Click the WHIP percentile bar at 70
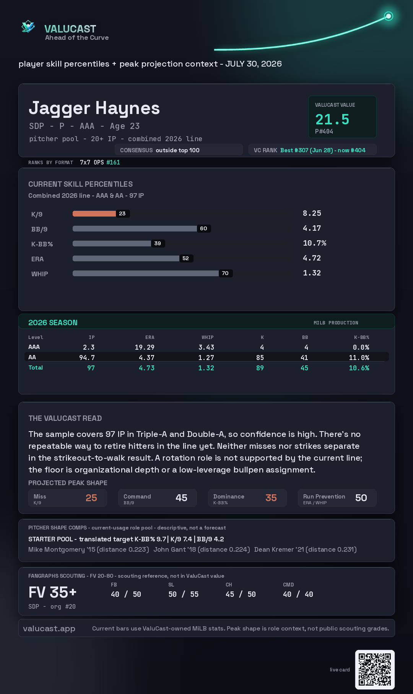Viewport: 413px width, 694px height. pos(182,273)
